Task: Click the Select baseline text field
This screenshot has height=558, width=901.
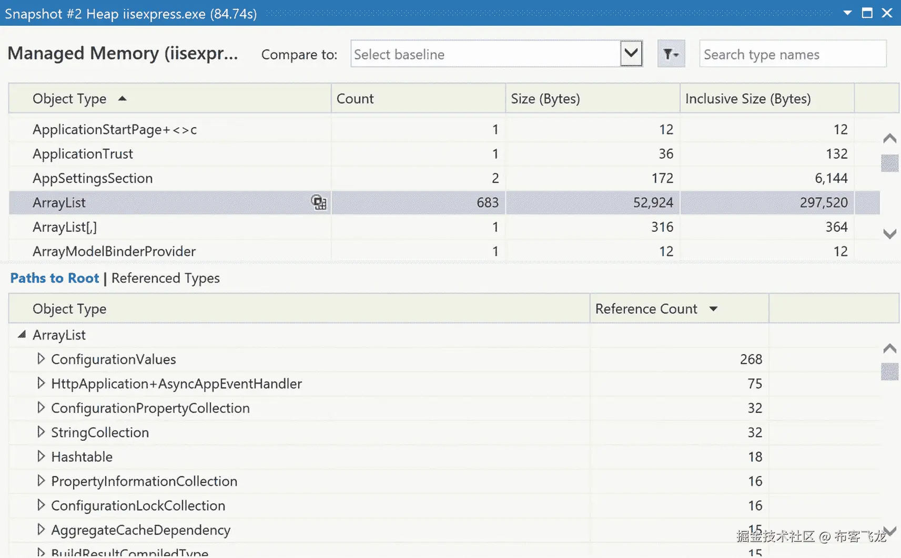Action: pos(487,54)
